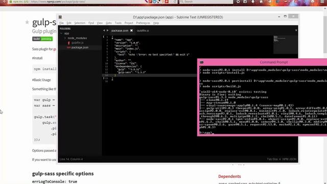
Task: Click the FOLDERS sidebar heading
Action: pyautogui.click(x=65, y=29)
